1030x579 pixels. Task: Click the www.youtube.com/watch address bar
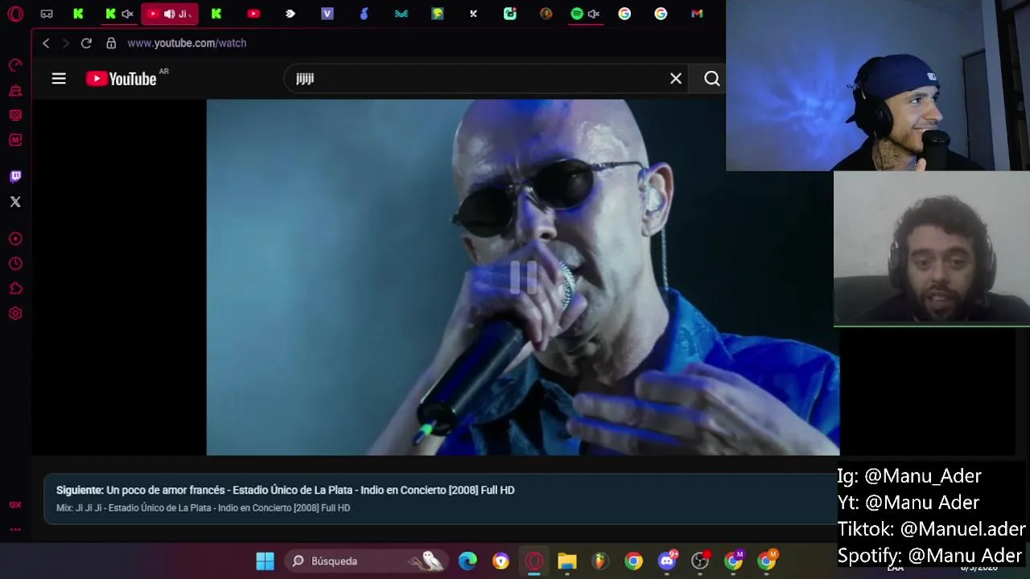click(x=187, y=43)
